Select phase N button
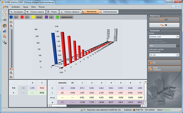Image resolution: width=183 pixels, height=113 pixels. click(x=164, y=25)
